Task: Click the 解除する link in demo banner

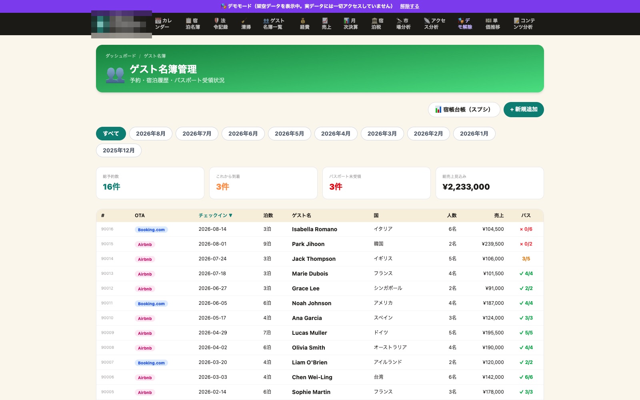Action: click(410, 6)
